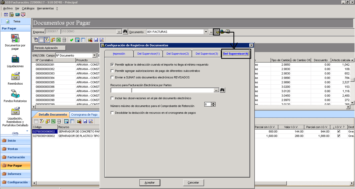
Task: Open the Campo Nº Documento dropdown
Action: tap(94, 56)
